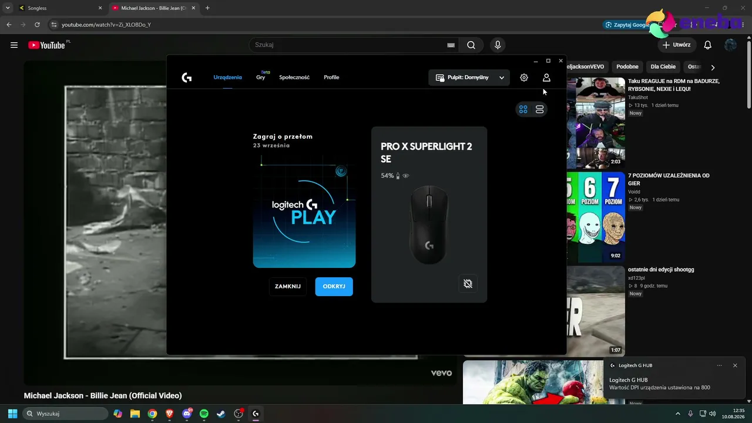Screen dimensions: 752x423
Task: Open Copilot from the taskbar
Action: point(118,414)
